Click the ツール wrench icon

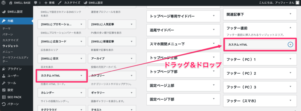pyautogui.click(x=4, y=83)
